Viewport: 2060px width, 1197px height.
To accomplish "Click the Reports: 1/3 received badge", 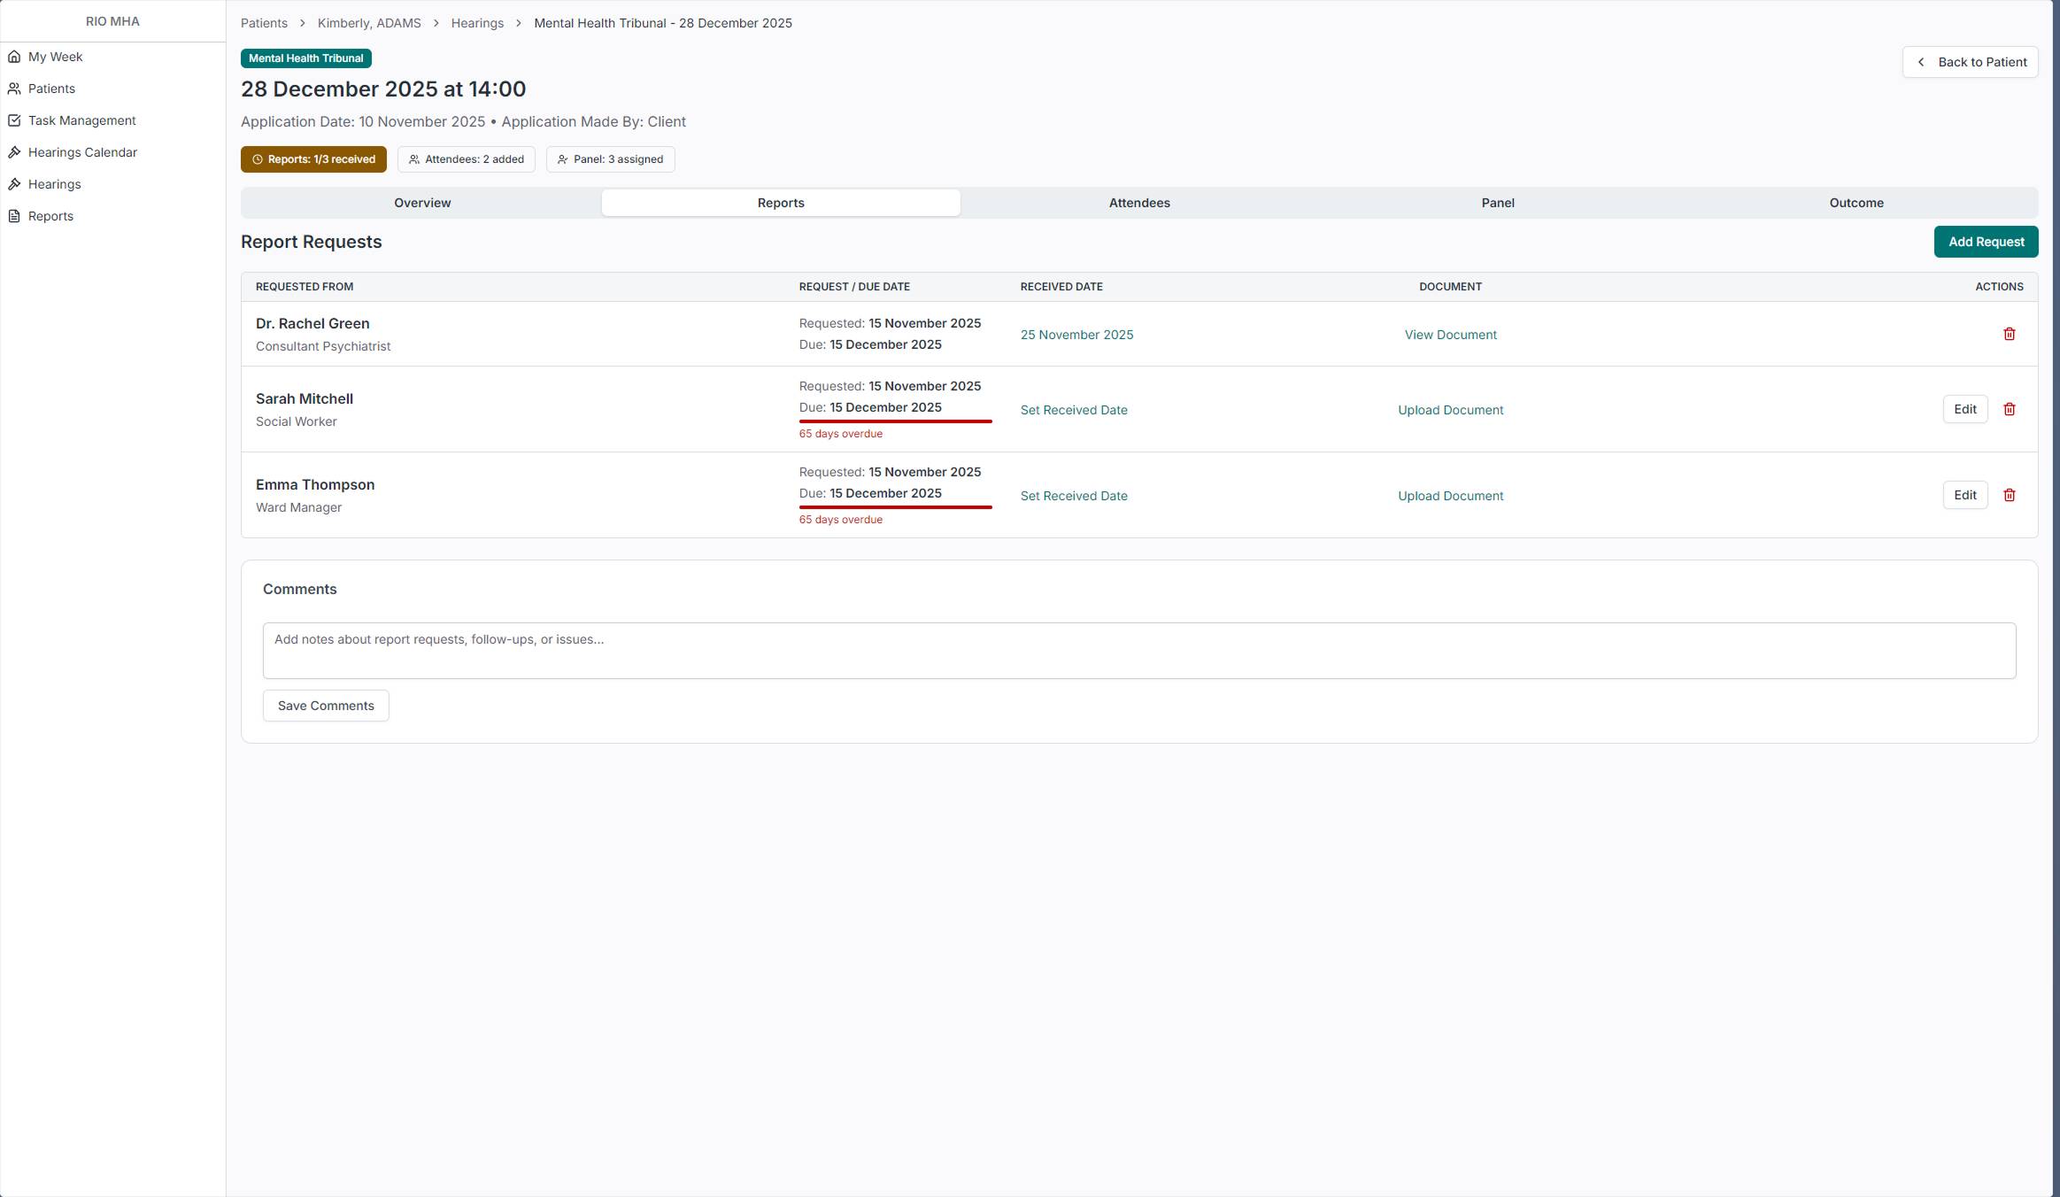I will coord(313,159).
